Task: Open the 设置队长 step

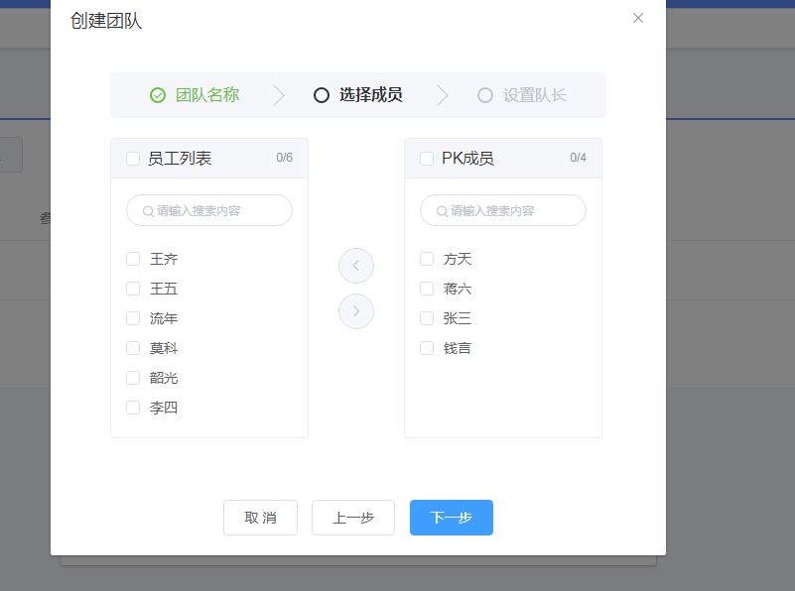Action: tap(534, 95)
